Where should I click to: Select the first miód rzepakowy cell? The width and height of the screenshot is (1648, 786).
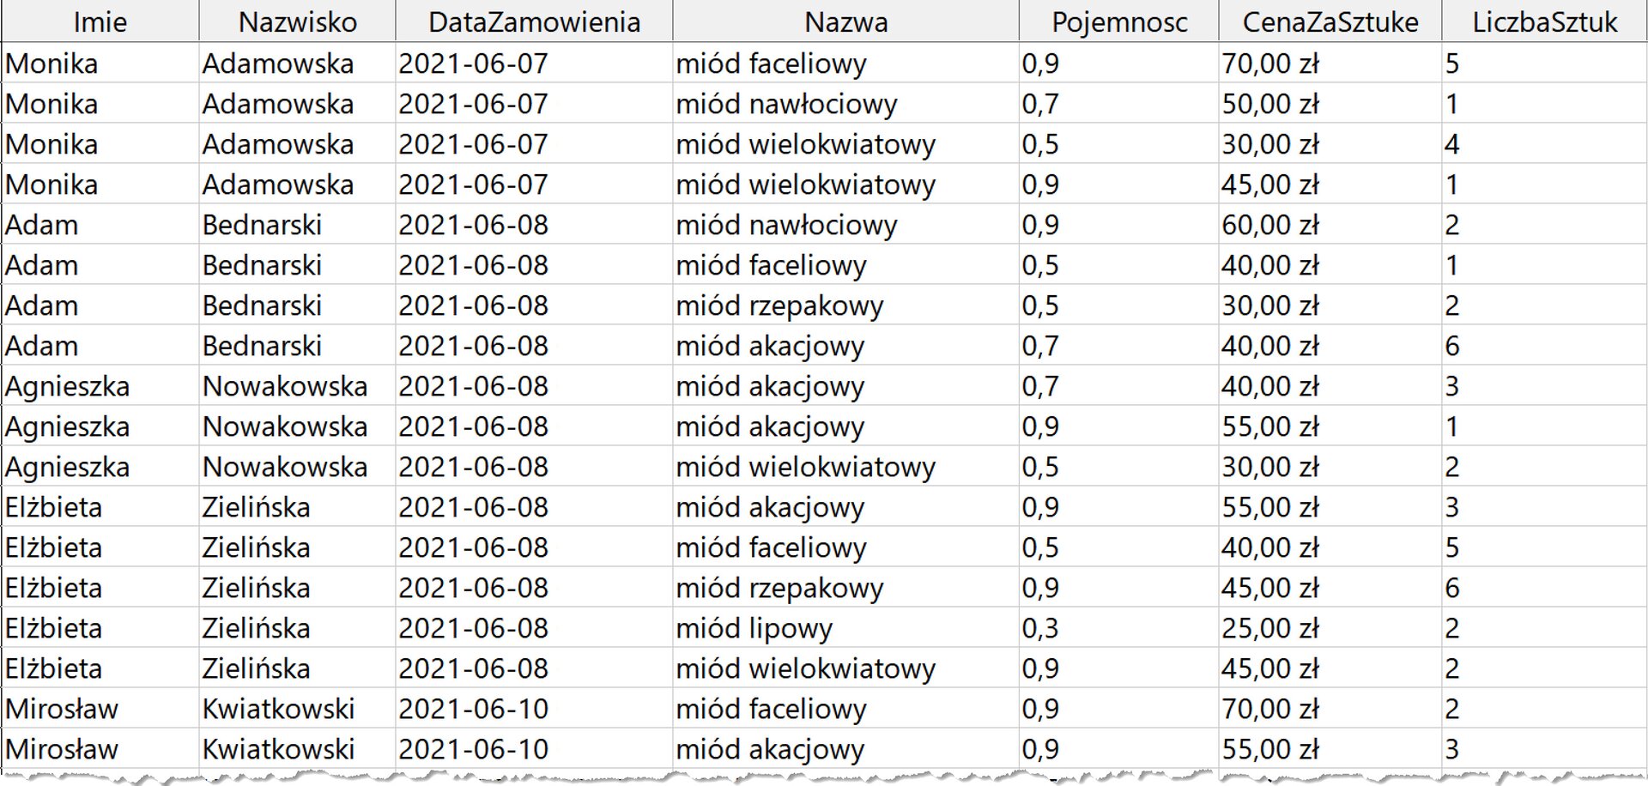coord(845,305)
